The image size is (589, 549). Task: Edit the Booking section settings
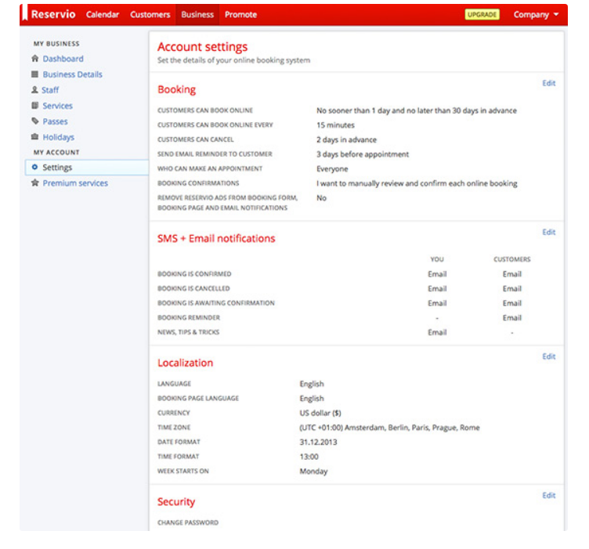pyautogui.click(x=548, y=83)
